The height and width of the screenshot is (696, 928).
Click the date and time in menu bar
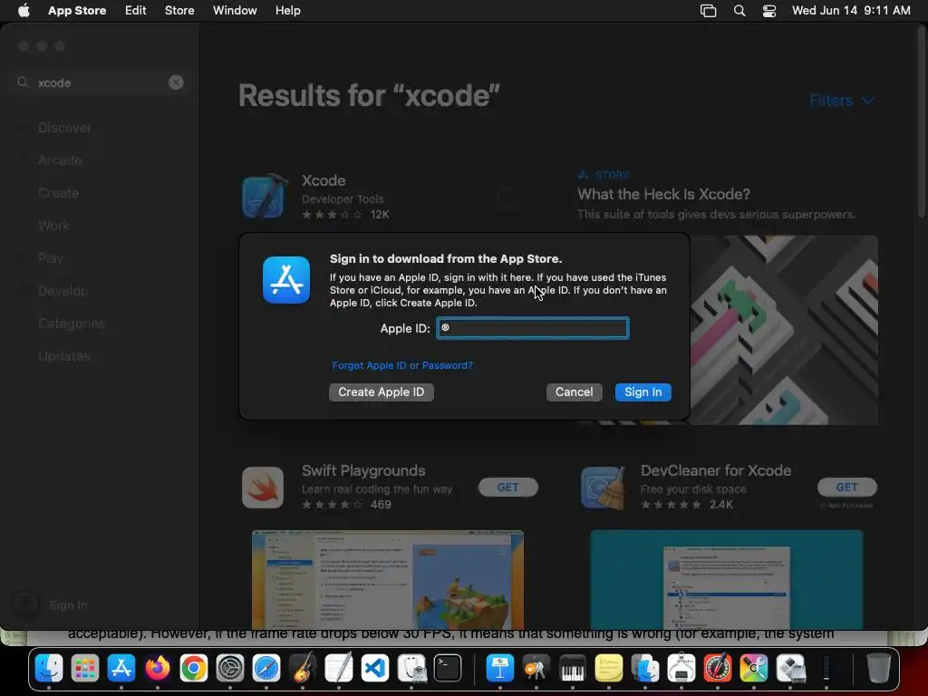(x=851, y=11)
